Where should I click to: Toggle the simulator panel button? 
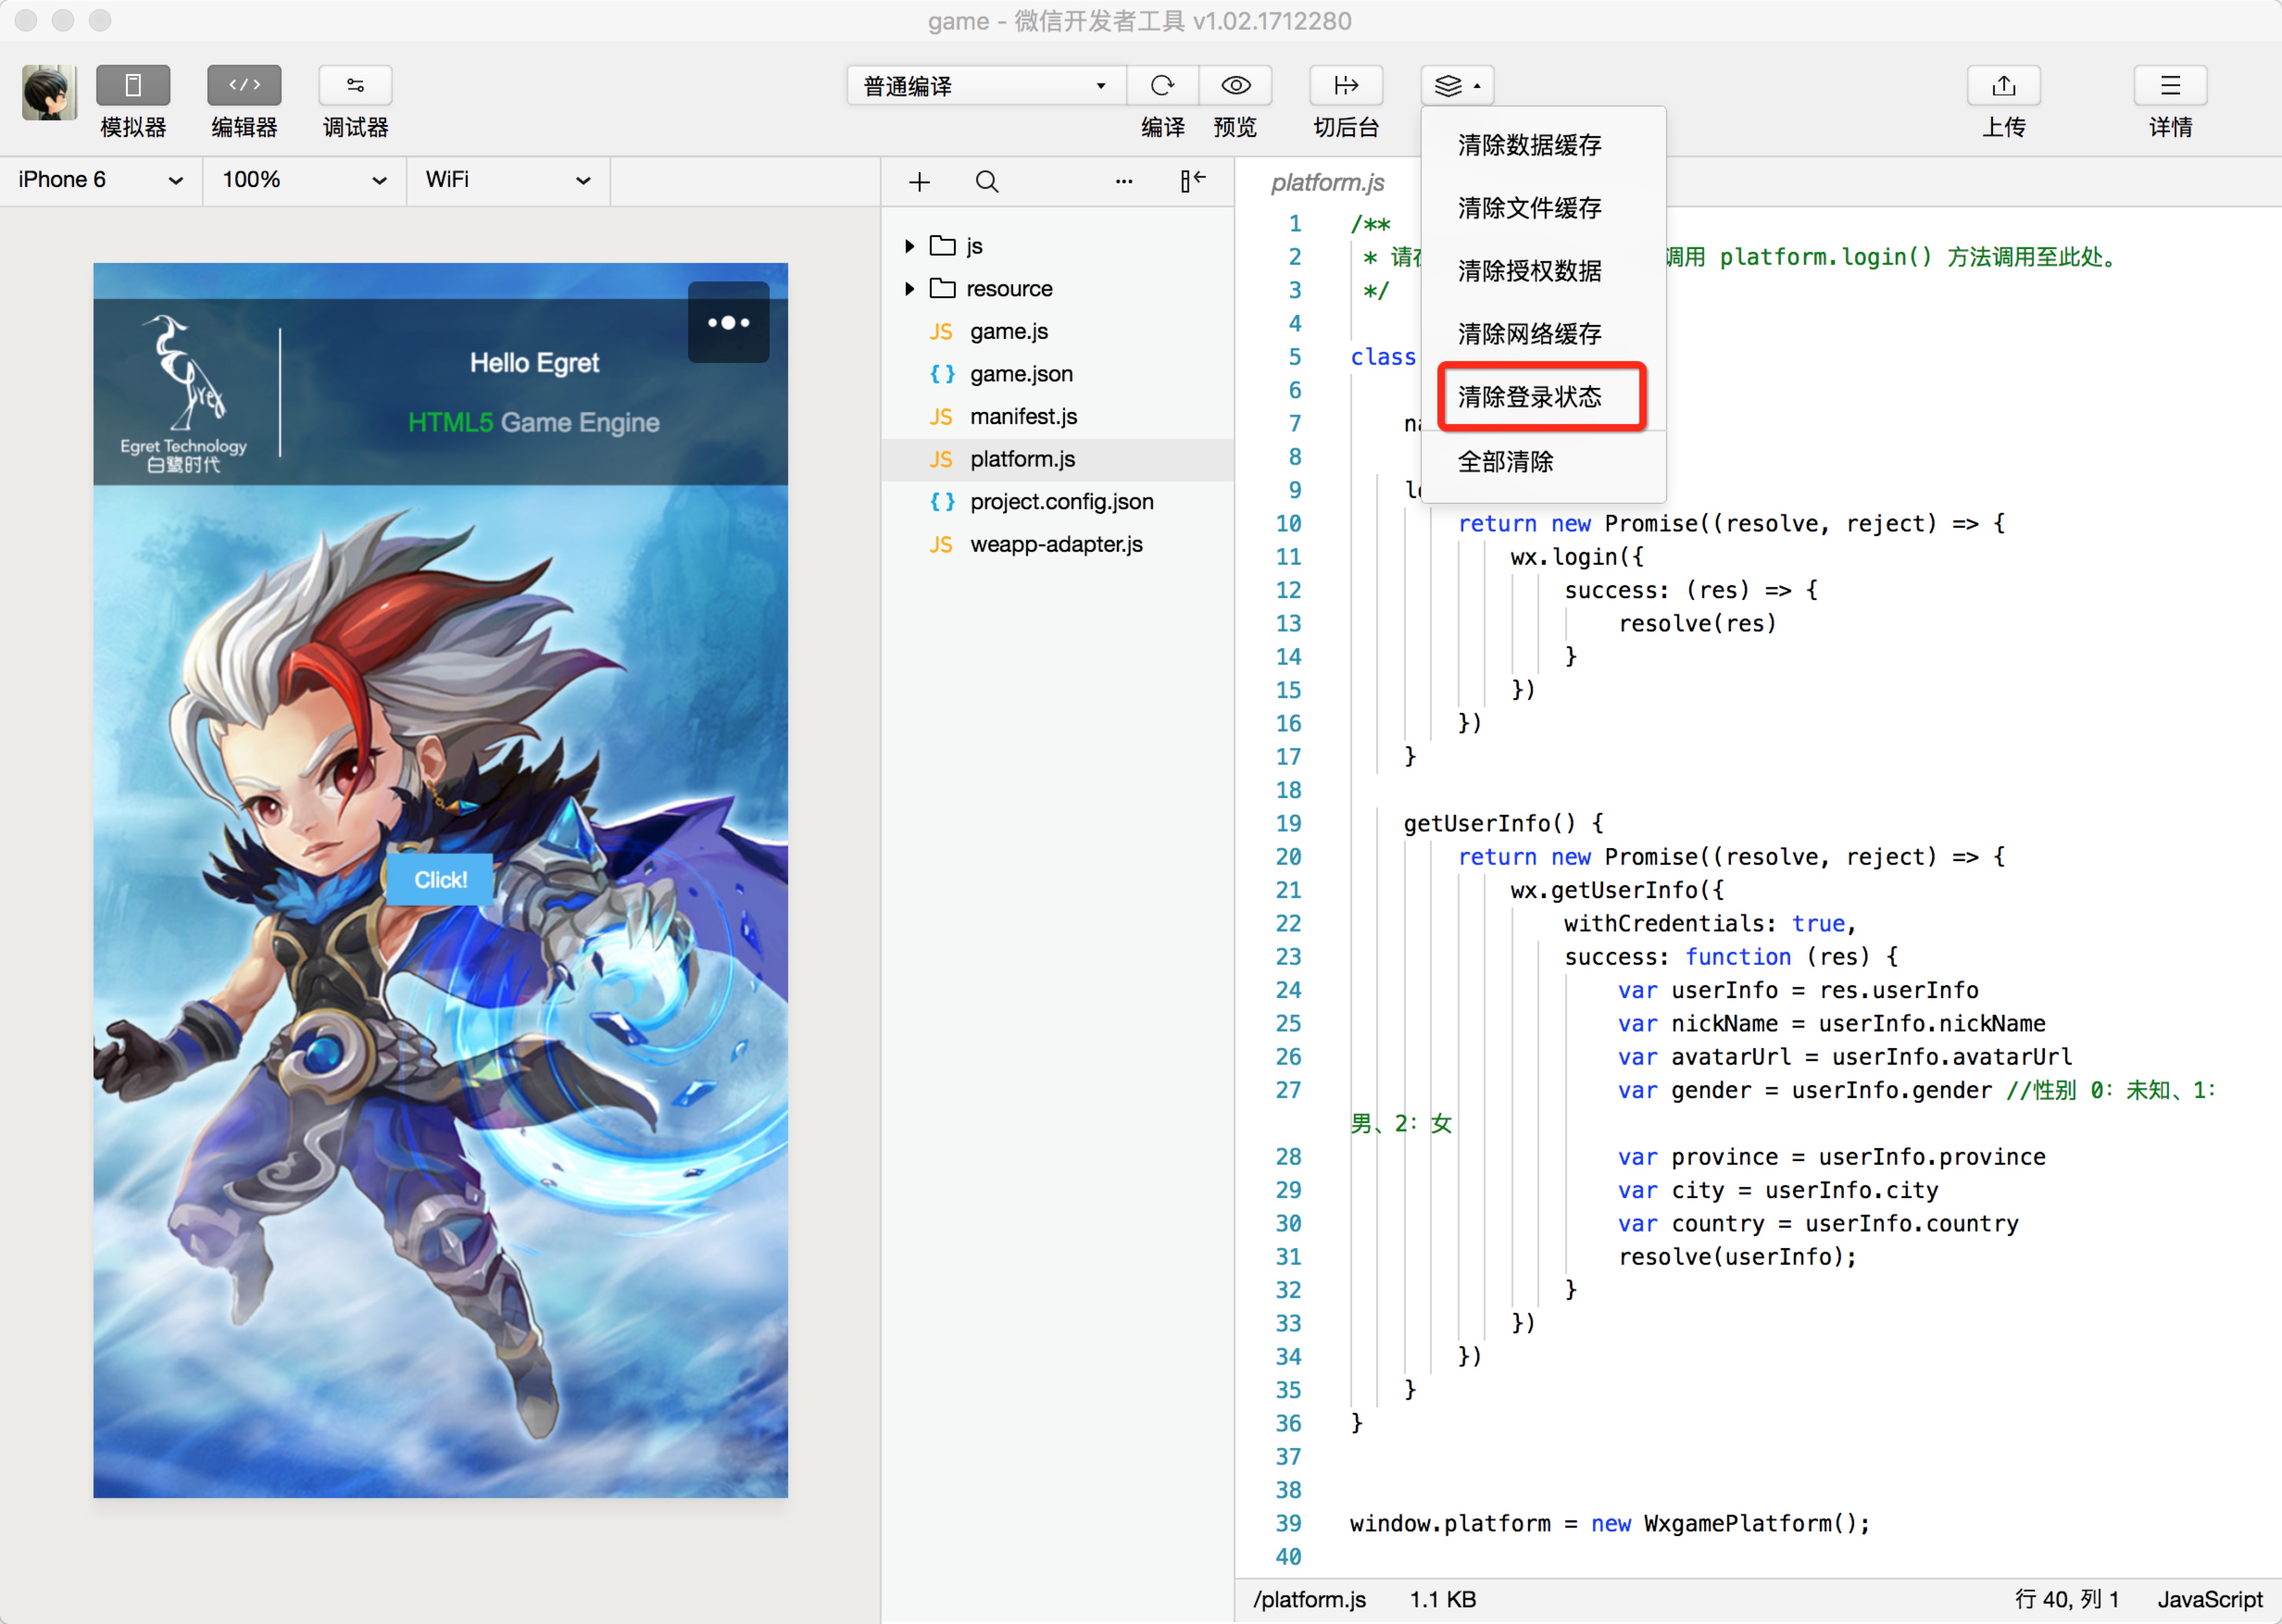(x=132, y=86)
